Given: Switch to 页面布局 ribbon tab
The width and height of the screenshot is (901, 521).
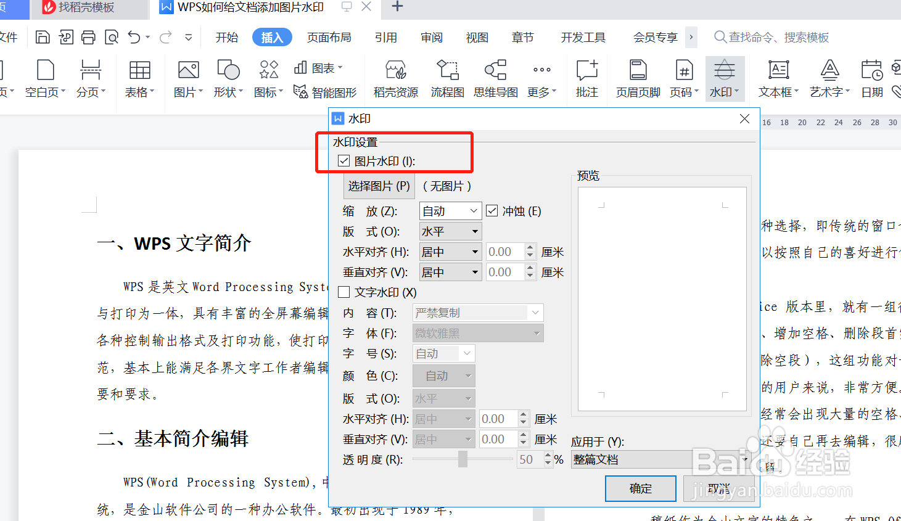Looking at the screenshot, I should click(329, 38).
